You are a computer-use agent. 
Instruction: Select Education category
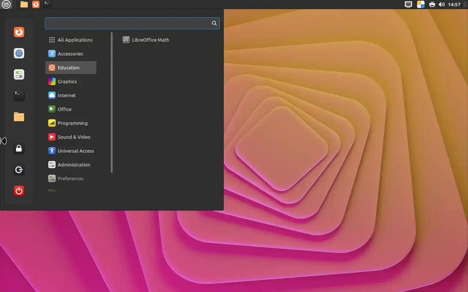tap(71, 68)
